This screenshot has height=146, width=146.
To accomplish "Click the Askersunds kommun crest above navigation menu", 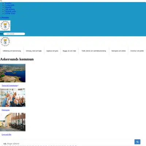I will coord(5,41).
